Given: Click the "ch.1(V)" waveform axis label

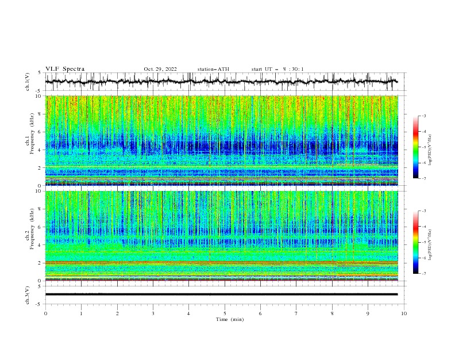Looking at the screenshot, I should 28,82.
